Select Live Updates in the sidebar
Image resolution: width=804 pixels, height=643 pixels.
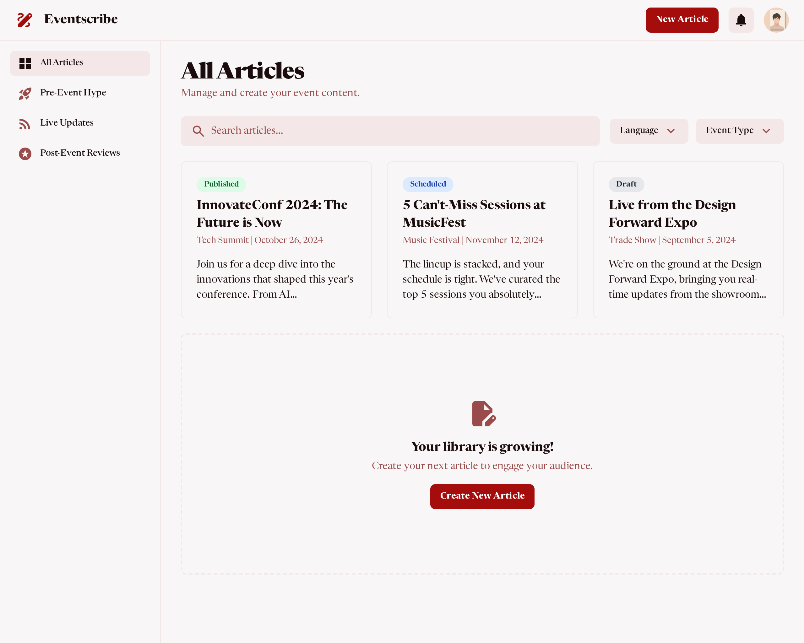67,123
